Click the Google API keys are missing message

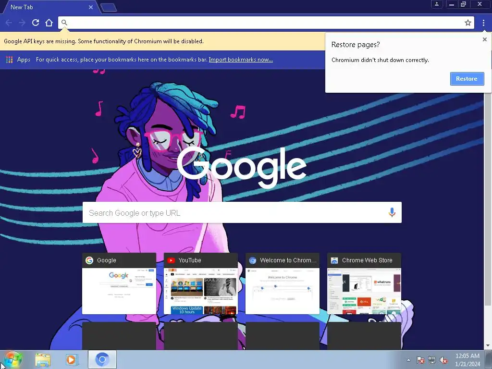(x=104, y=41)
